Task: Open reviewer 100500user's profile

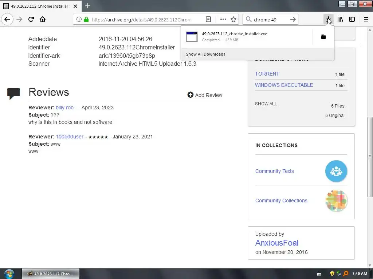Action: pyautogui.click(x=70, y=137)
